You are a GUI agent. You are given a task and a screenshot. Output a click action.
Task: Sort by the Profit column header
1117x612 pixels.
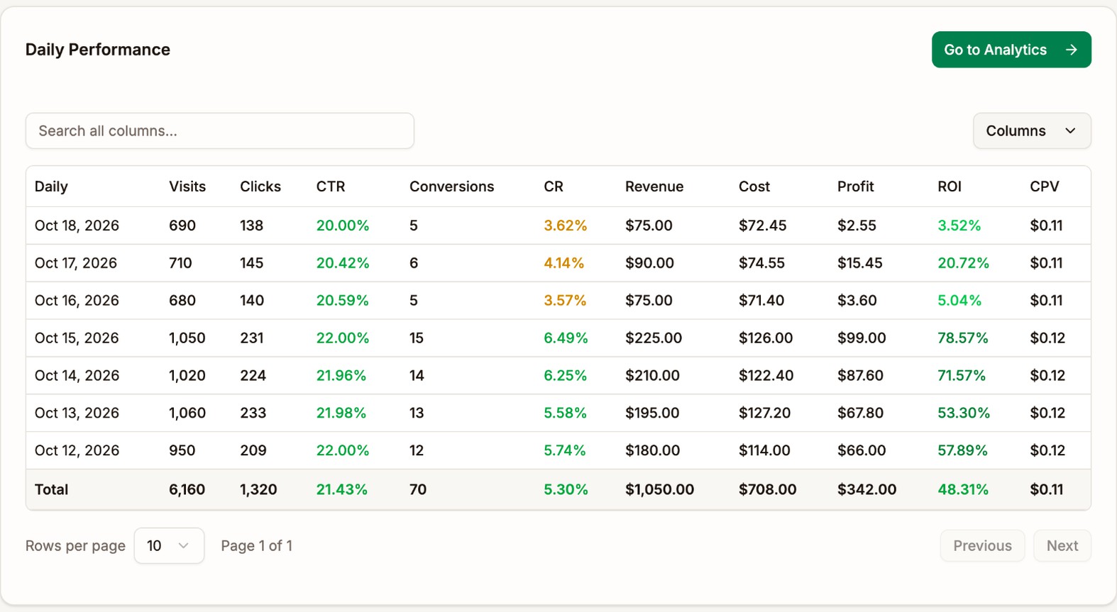[x=855, y=187]
